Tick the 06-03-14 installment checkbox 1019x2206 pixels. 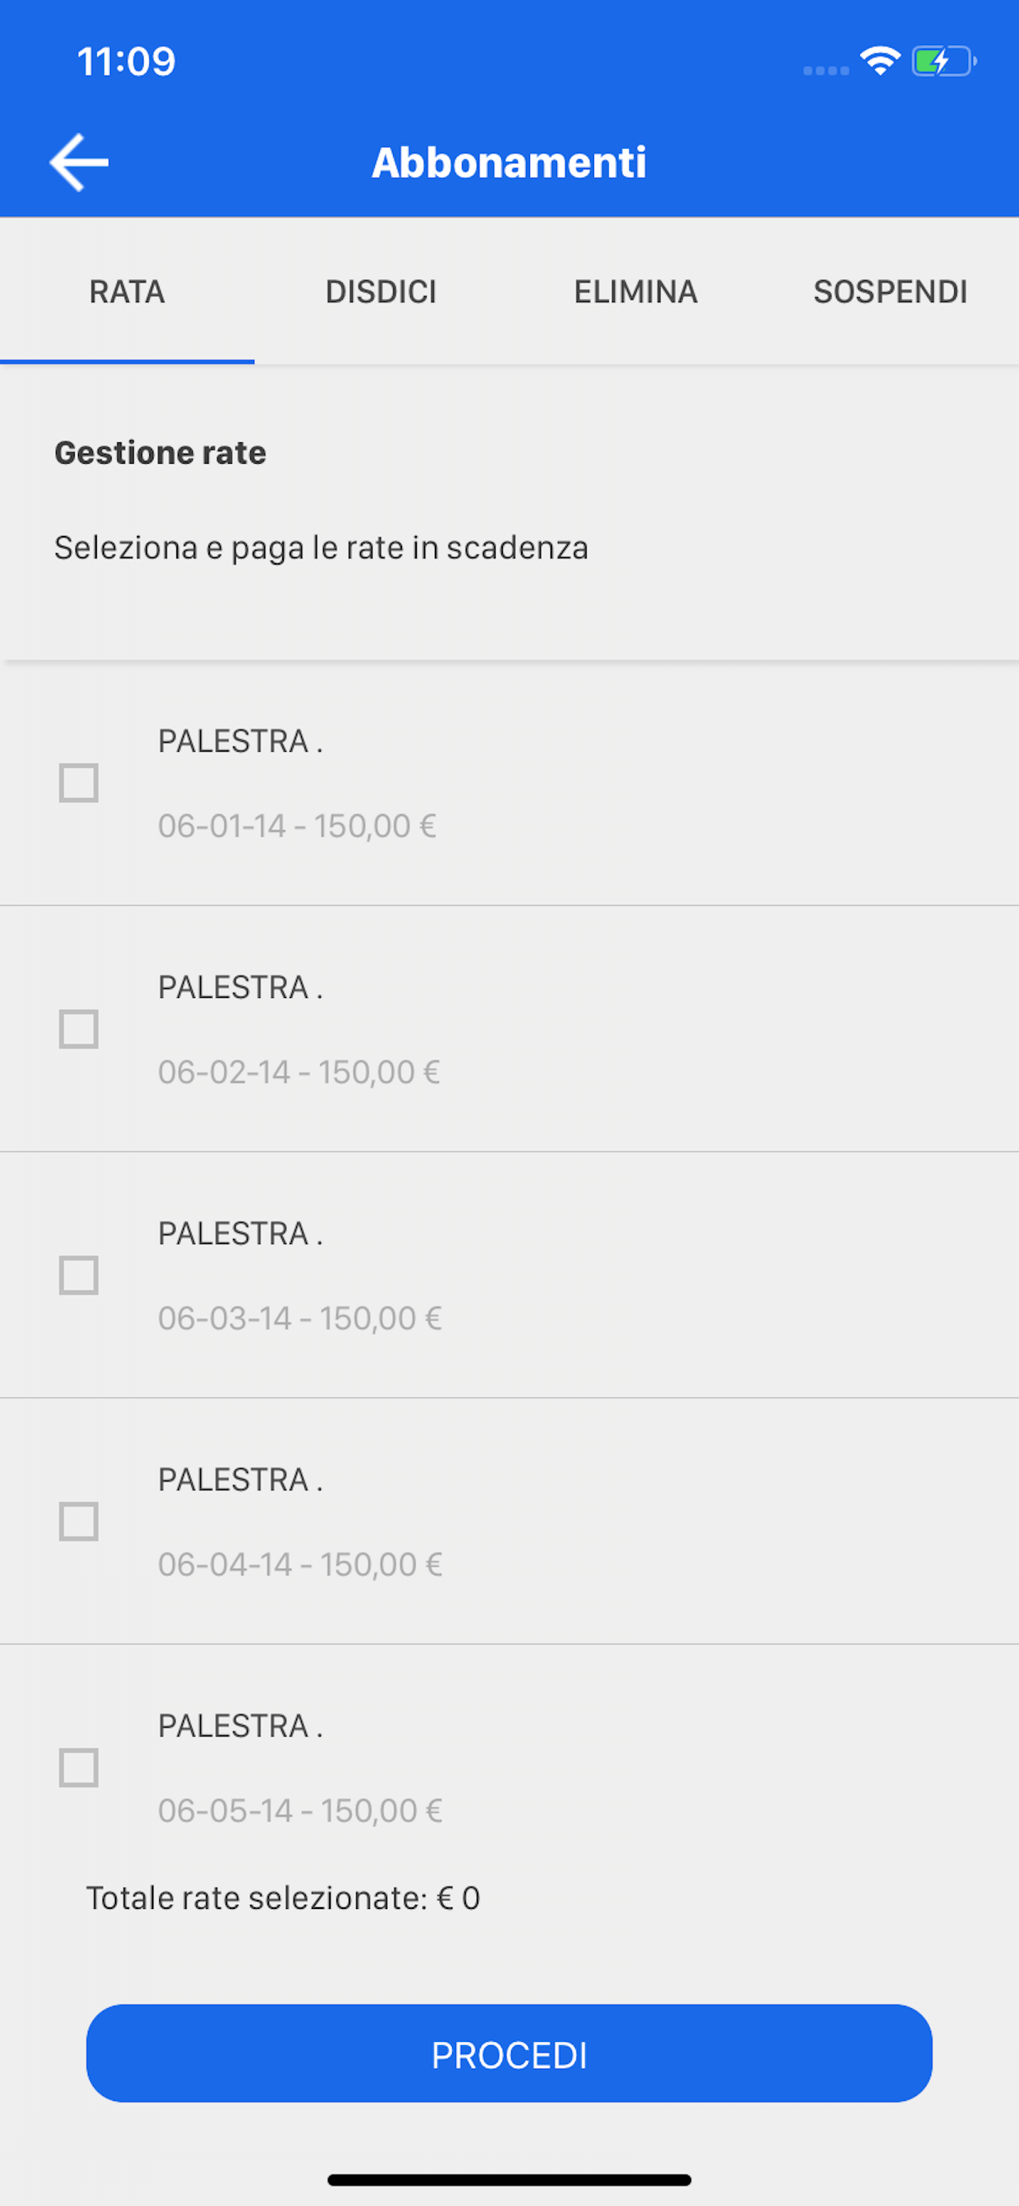(79, 1275)
